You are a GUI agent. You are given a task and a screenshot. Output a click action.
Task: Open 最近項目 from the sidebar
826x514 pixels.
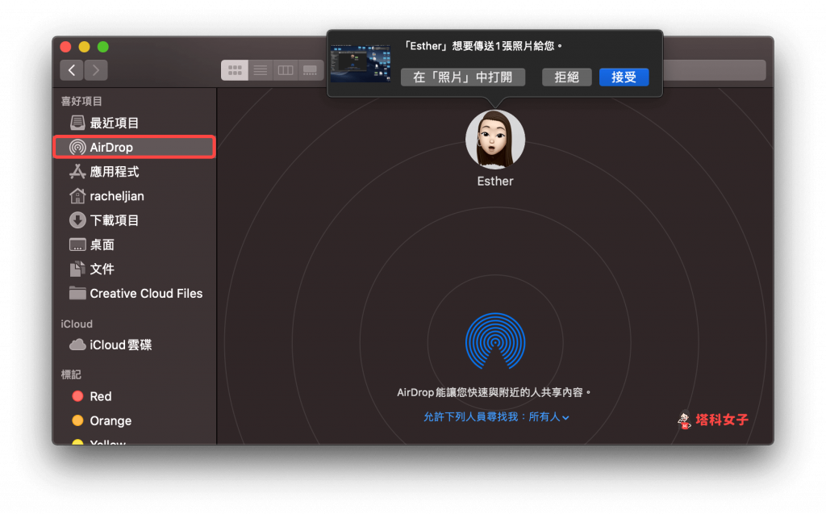(x=112, y=122)
